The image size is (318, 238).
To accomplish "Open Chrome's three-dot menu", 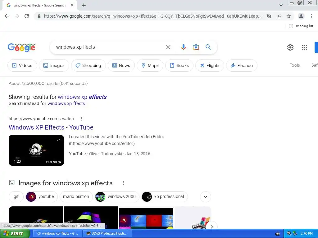I will (311, 16).
